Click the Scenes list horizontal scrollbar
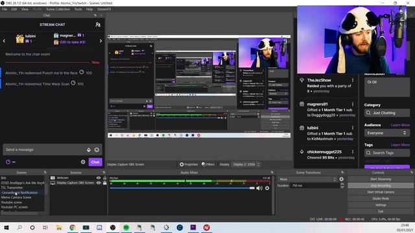The width and height of the screenshot is (415, 233). point(19,213)
